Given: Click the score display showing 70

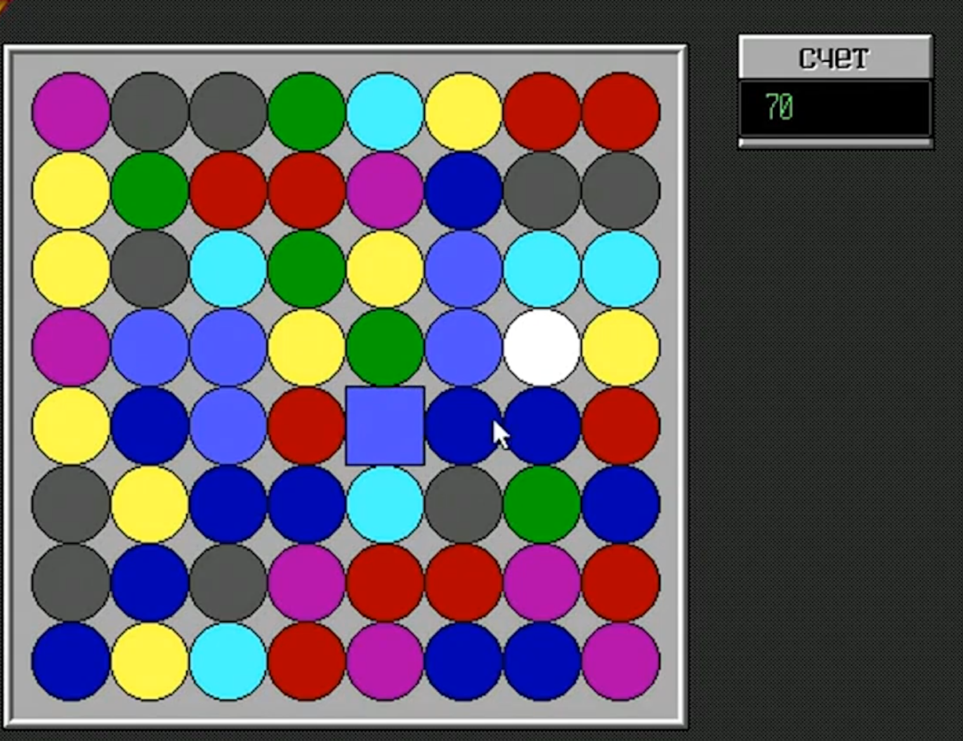Looking at the screenshot, I should [x=835, y=108].
